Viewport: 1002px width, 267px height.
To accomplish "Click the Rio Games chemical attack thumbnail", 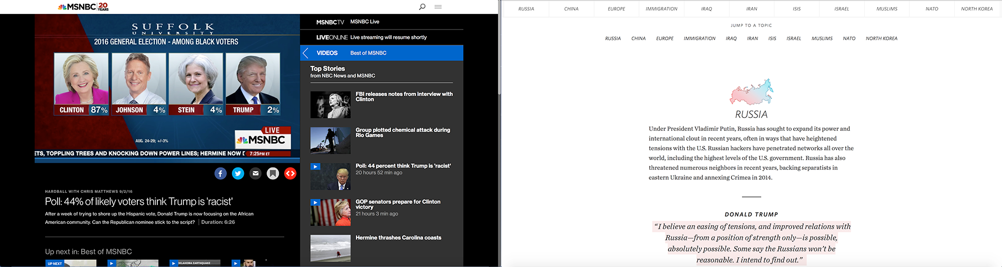I will 331,140.
